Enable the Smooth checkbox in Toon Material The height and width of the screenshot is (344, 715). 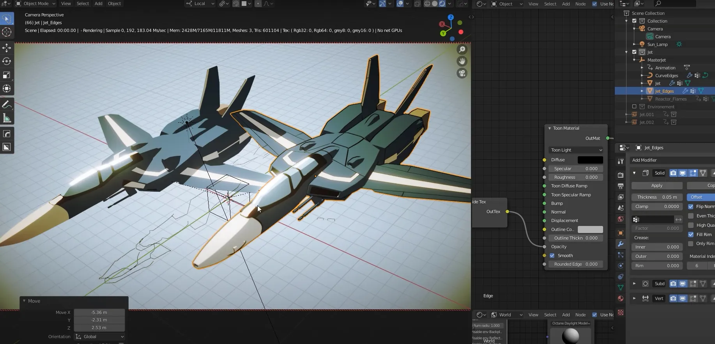click(552, 256)
